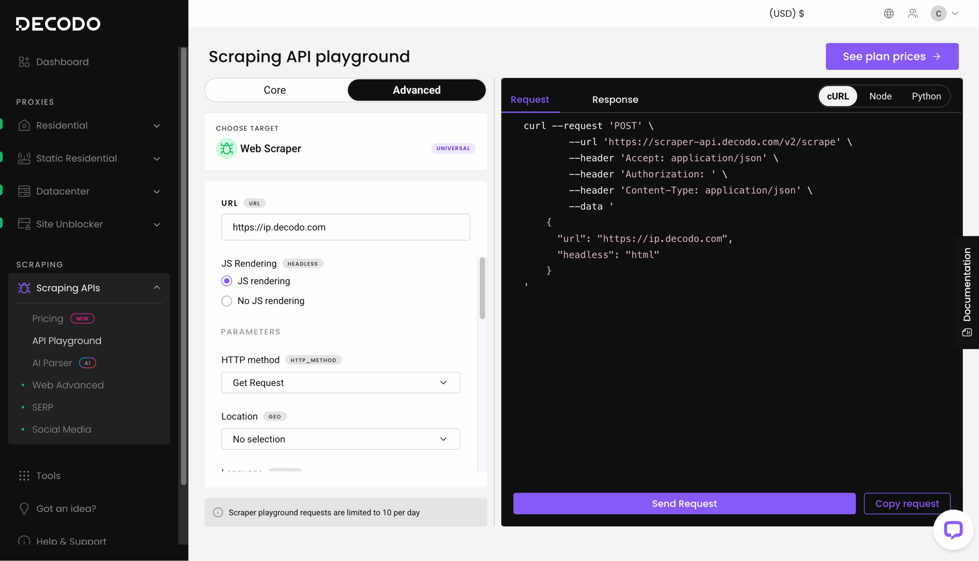
Task: Open the language globe icon
Action: click(889, 13)
